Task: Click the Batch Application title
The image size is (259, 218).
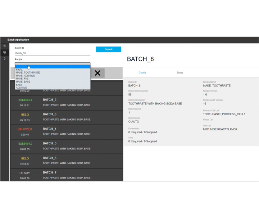Action: [18, 40]
